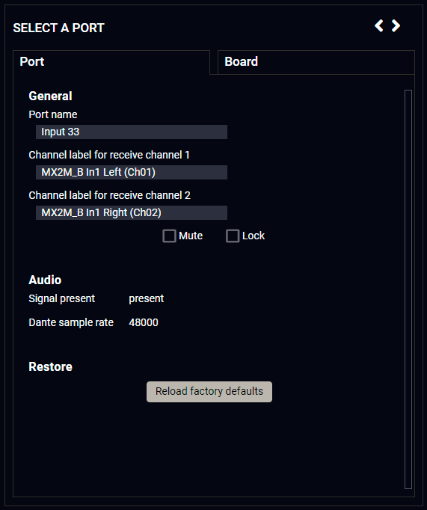Select the Signal present value text
427x510 pixels.
(x=146, y=298)
